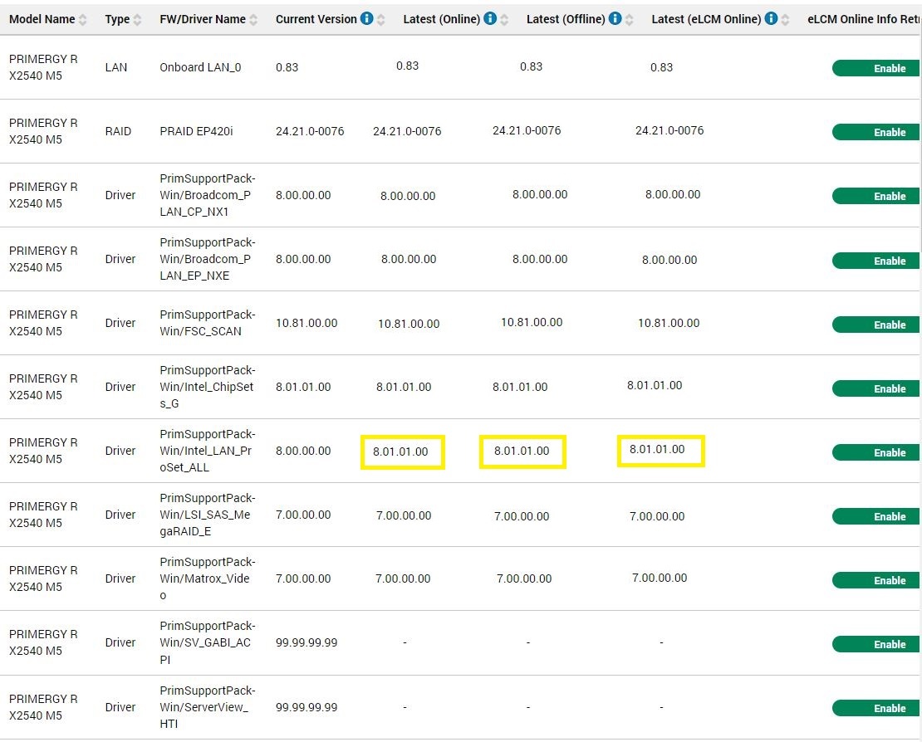Enable eLCM for Matrox_Video driver
Image resolution: width=922 pixels, height=742 pixels.
[876, 580]
